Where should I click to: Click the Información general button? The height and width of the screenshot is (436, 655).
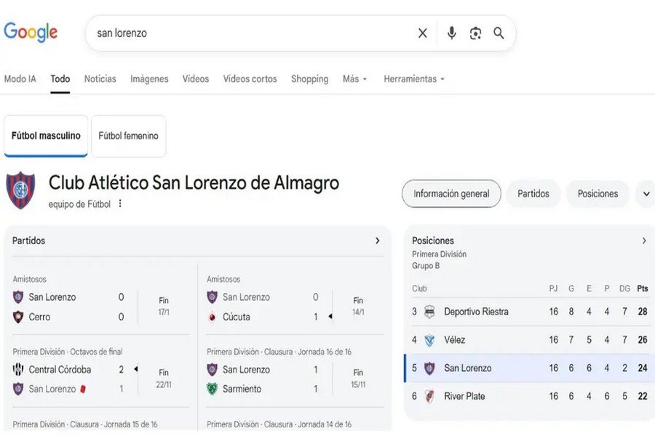pyautogui.click(x=451, y=194)
